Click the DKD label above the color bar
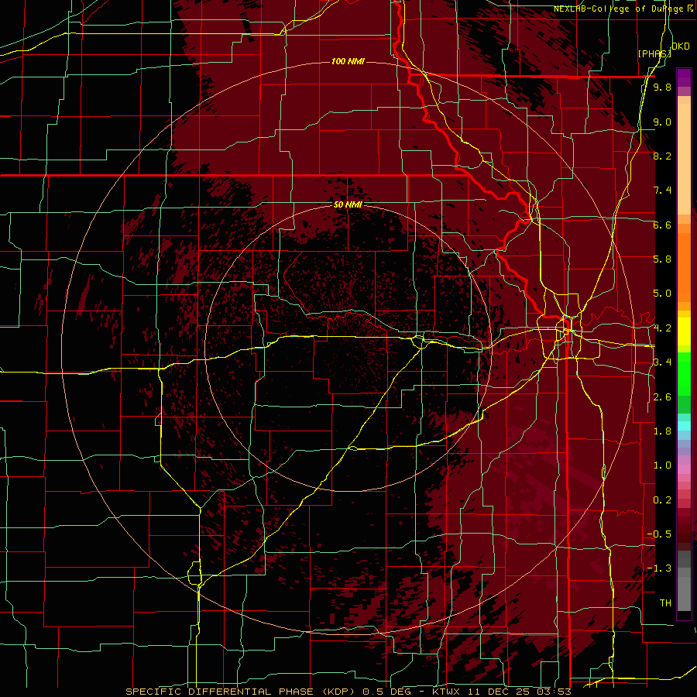 (x=681, y=46)
